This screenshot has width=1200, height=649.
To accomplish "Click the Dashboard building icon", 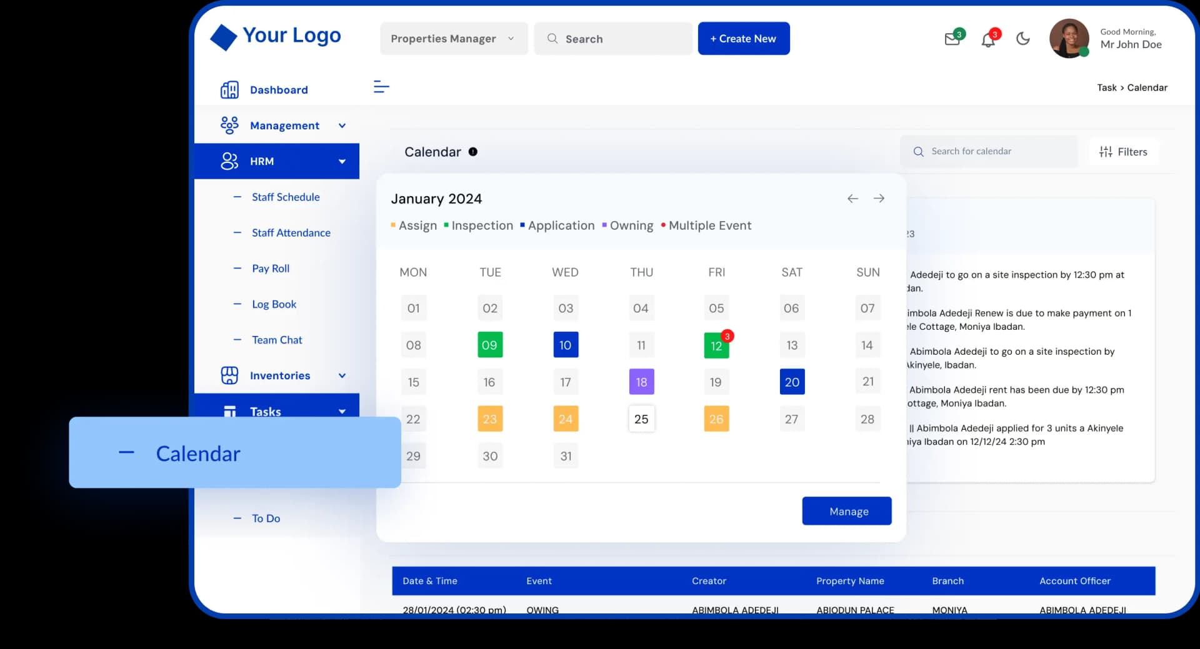I will [229, 89].
